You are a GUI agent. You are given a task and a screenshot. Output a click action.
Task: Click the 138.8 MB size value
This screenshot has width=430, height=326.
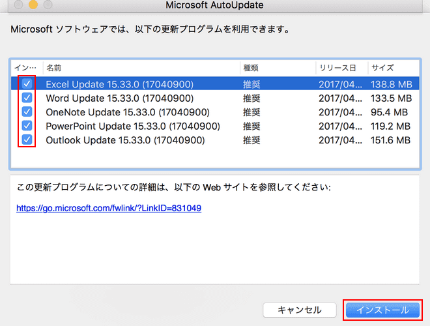(392, 84)
